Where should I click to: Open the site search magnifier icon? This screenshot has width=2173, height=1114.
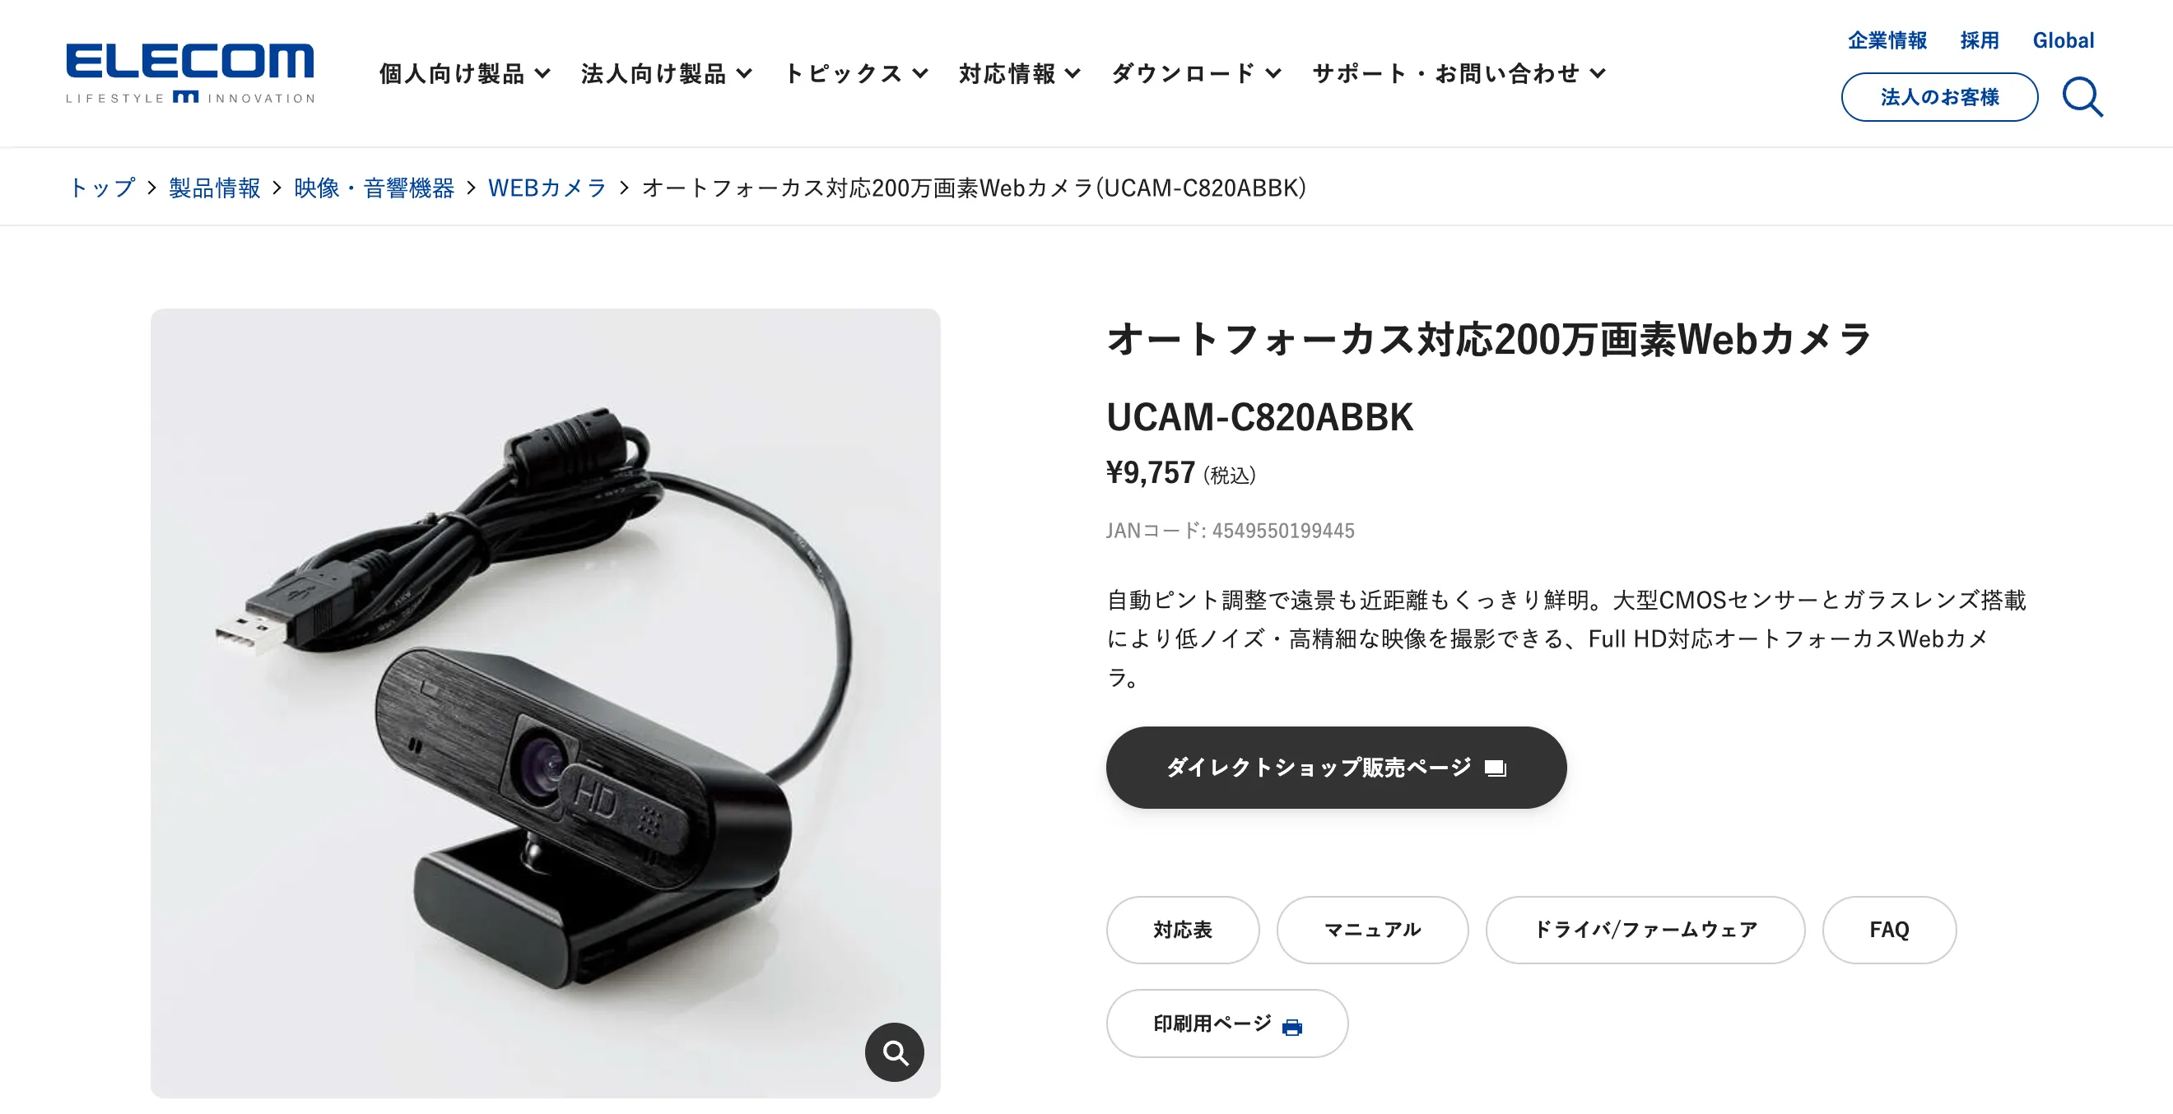[x=2082, y=97]
